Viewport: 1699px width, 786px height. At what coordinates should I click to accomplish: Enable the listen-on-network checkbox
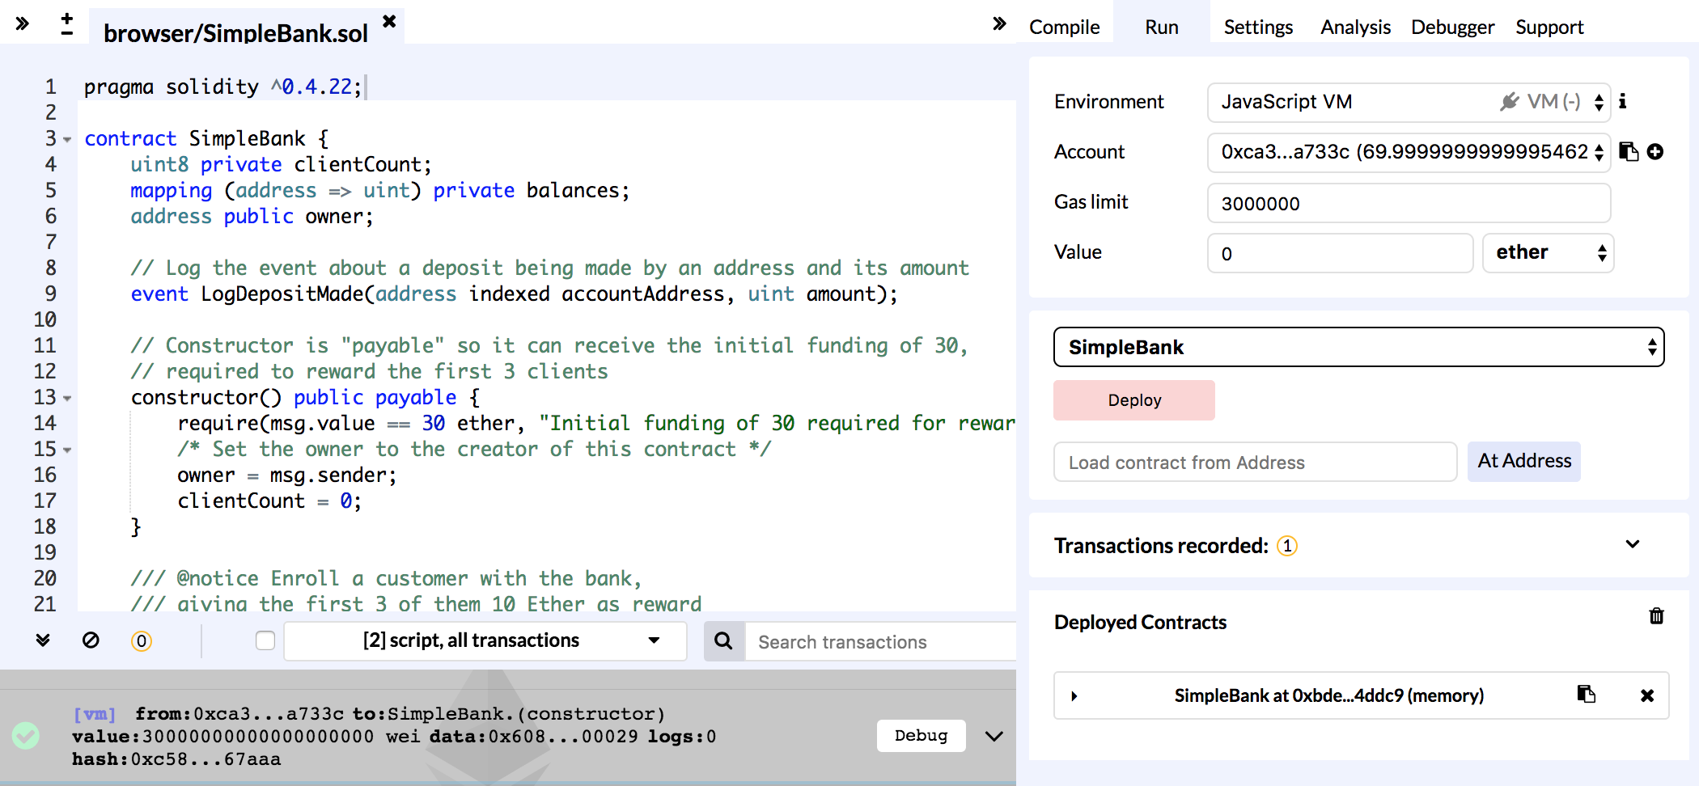coord(265,640)
